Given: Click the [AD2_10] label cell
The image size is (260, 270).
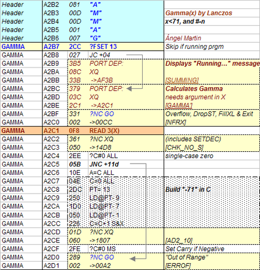Looking at the screenshot, I should click(179, 240).
